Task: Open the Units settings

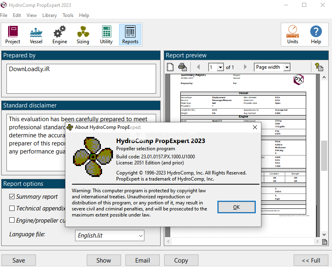Action: [x=292, y=35]
